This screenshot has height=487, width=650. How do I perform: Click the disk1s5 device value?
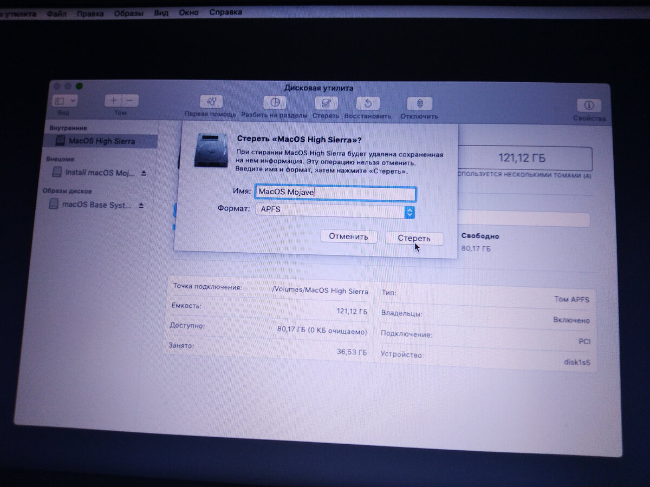click(x=576, y=362)
